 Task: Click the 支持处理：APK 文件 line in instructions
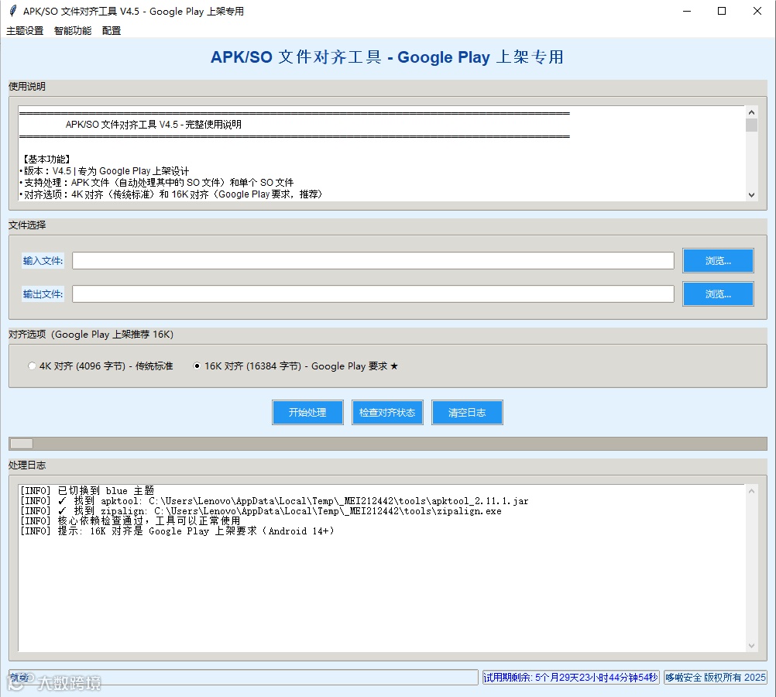pos(157,183)
